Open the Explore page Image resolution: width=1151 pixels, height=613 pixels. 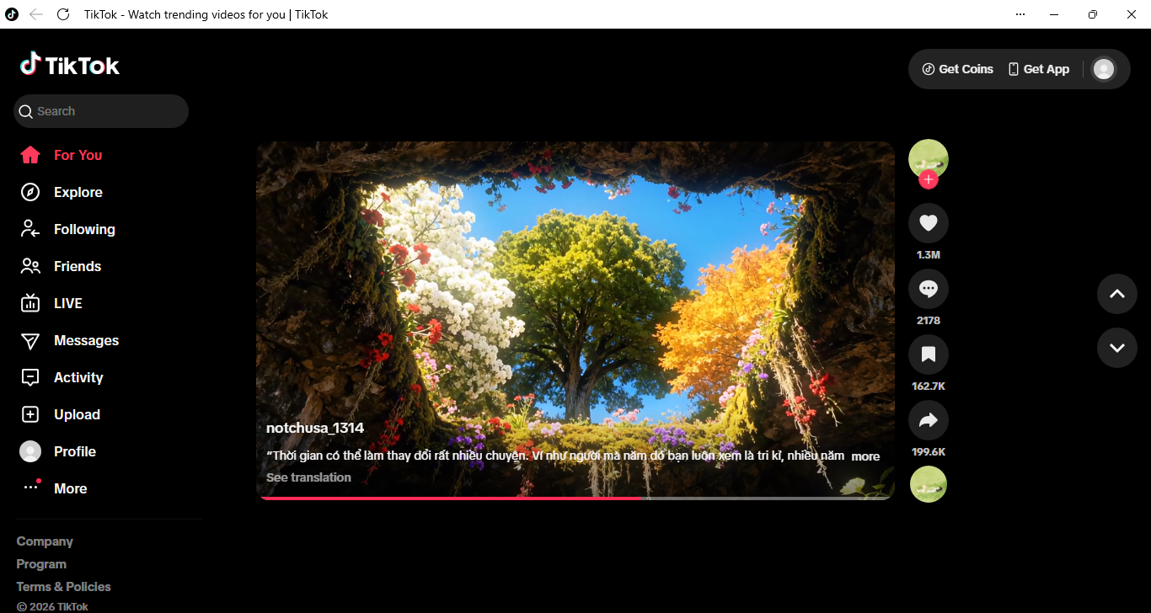[78, 192]
